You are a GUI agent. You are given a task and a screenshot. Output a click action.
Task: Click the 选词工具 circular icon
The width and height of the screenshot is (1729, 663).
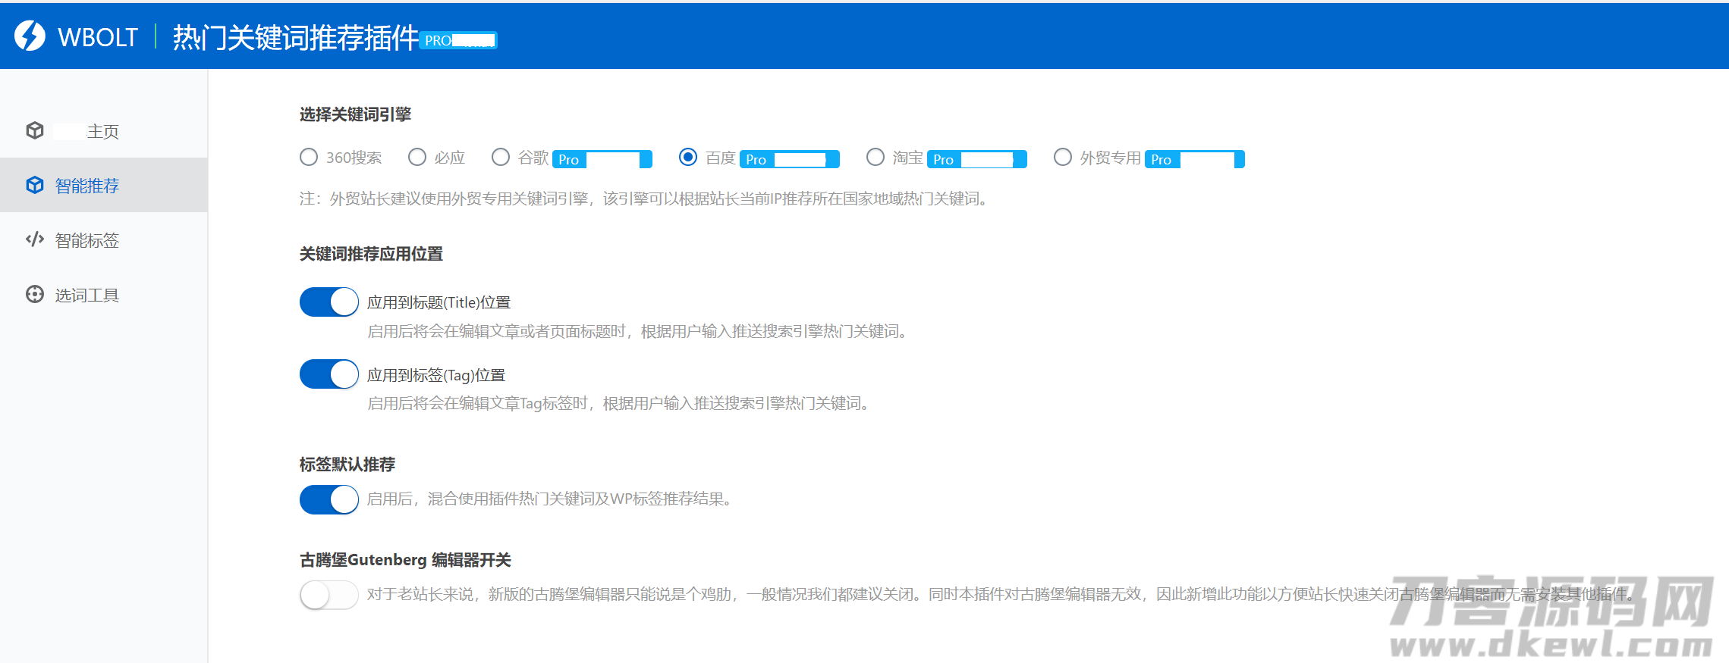tap(35, 294)
